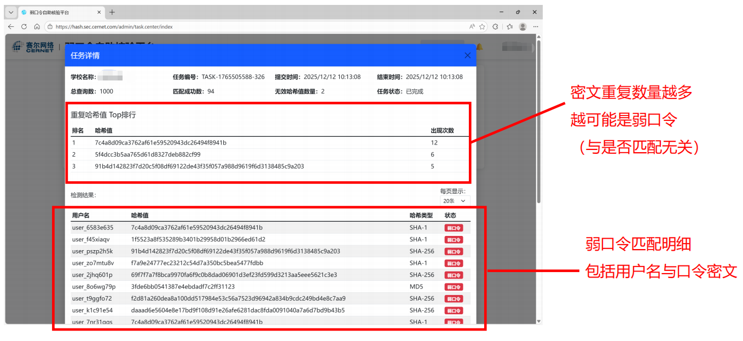Close the 弱口令自助核验平台 tab
The image size is (743, 341).
pos(98,12)
